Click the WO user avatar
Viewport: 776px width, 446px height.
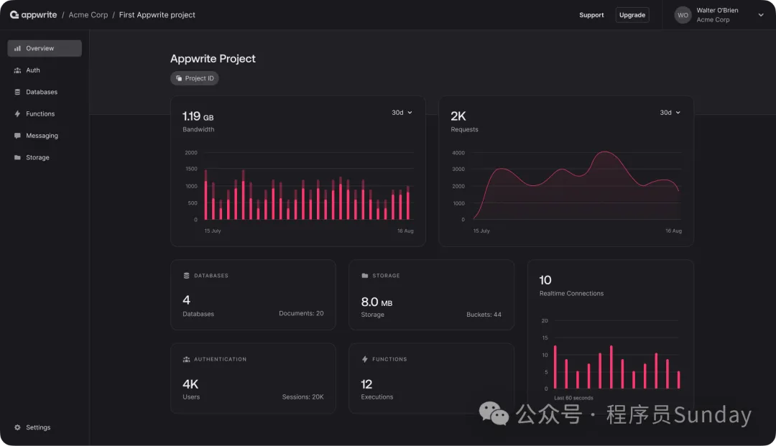pos(683,15)
